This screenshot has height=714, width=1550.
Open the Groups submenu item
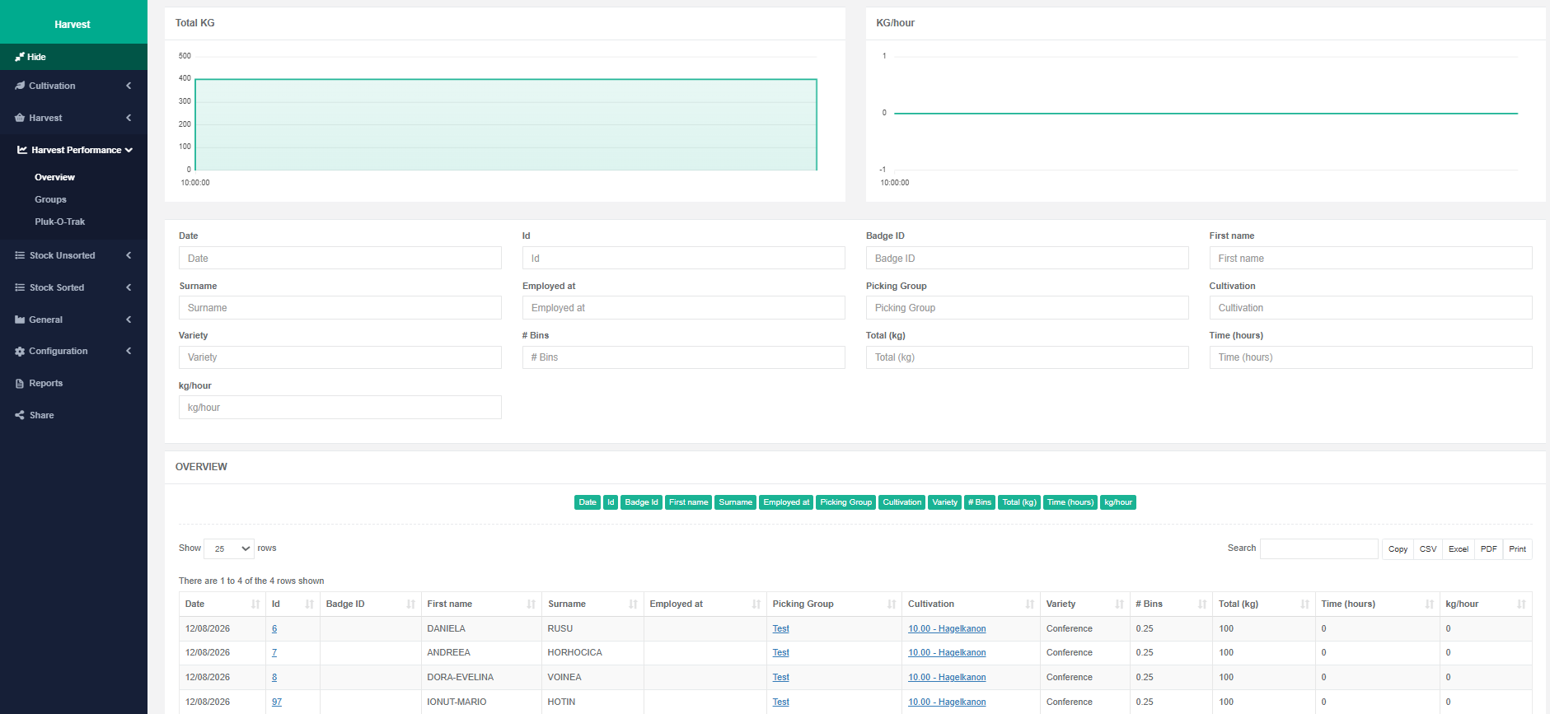pos(50,199)
